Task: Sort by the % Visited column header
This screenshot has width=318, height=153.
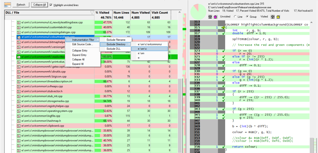Action: pyautogui.click(x=103, y=13)
